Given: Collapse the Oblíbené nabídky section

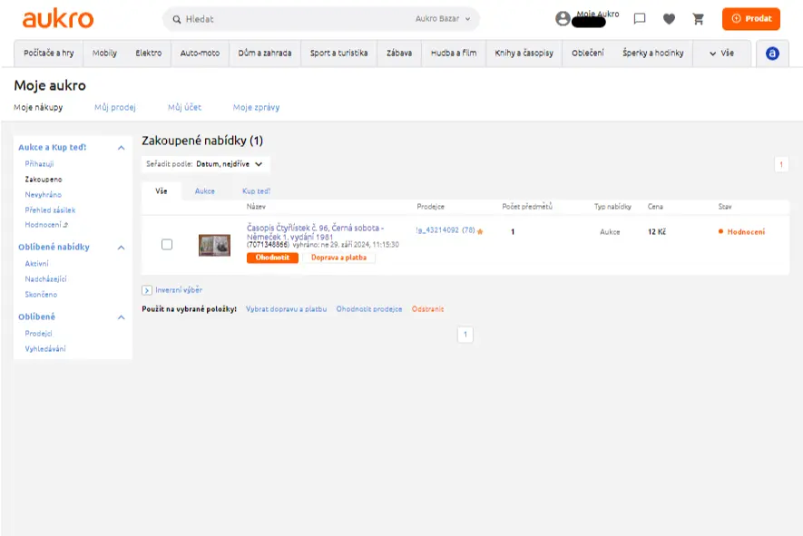Looking at the screenshot, I should [122, 248].
